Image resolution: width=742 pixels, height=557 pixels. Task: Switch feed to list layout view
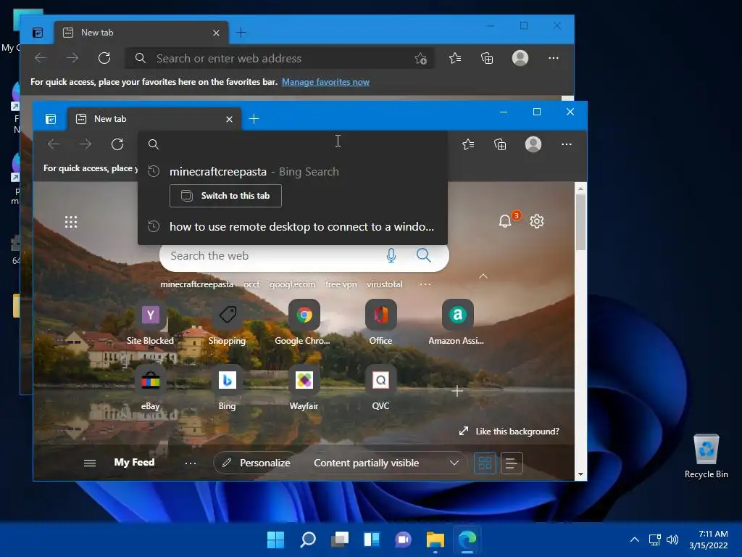click(x=512, y=463)
